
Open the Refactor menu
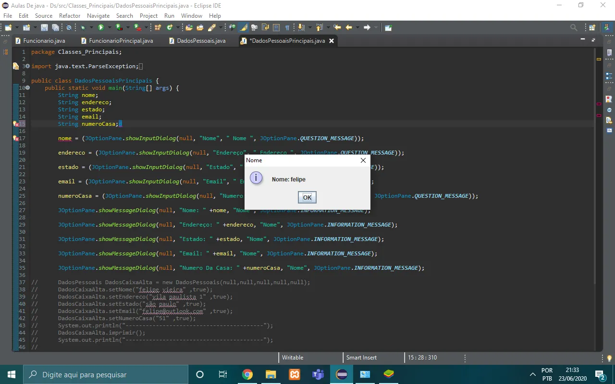pos(70,16)
